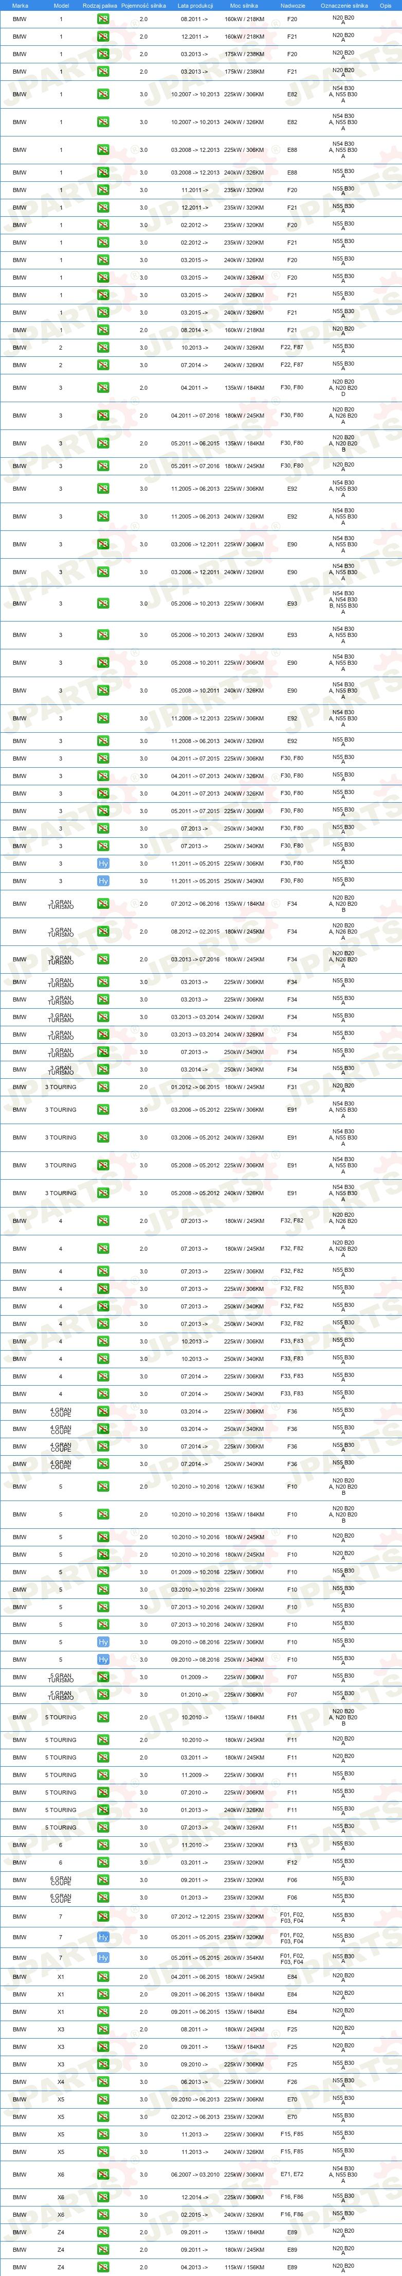Image resolution: width=402 pixels, height=2276 pixels.
Task: Click the Moc silnika column header
Action: coord(244,5)
